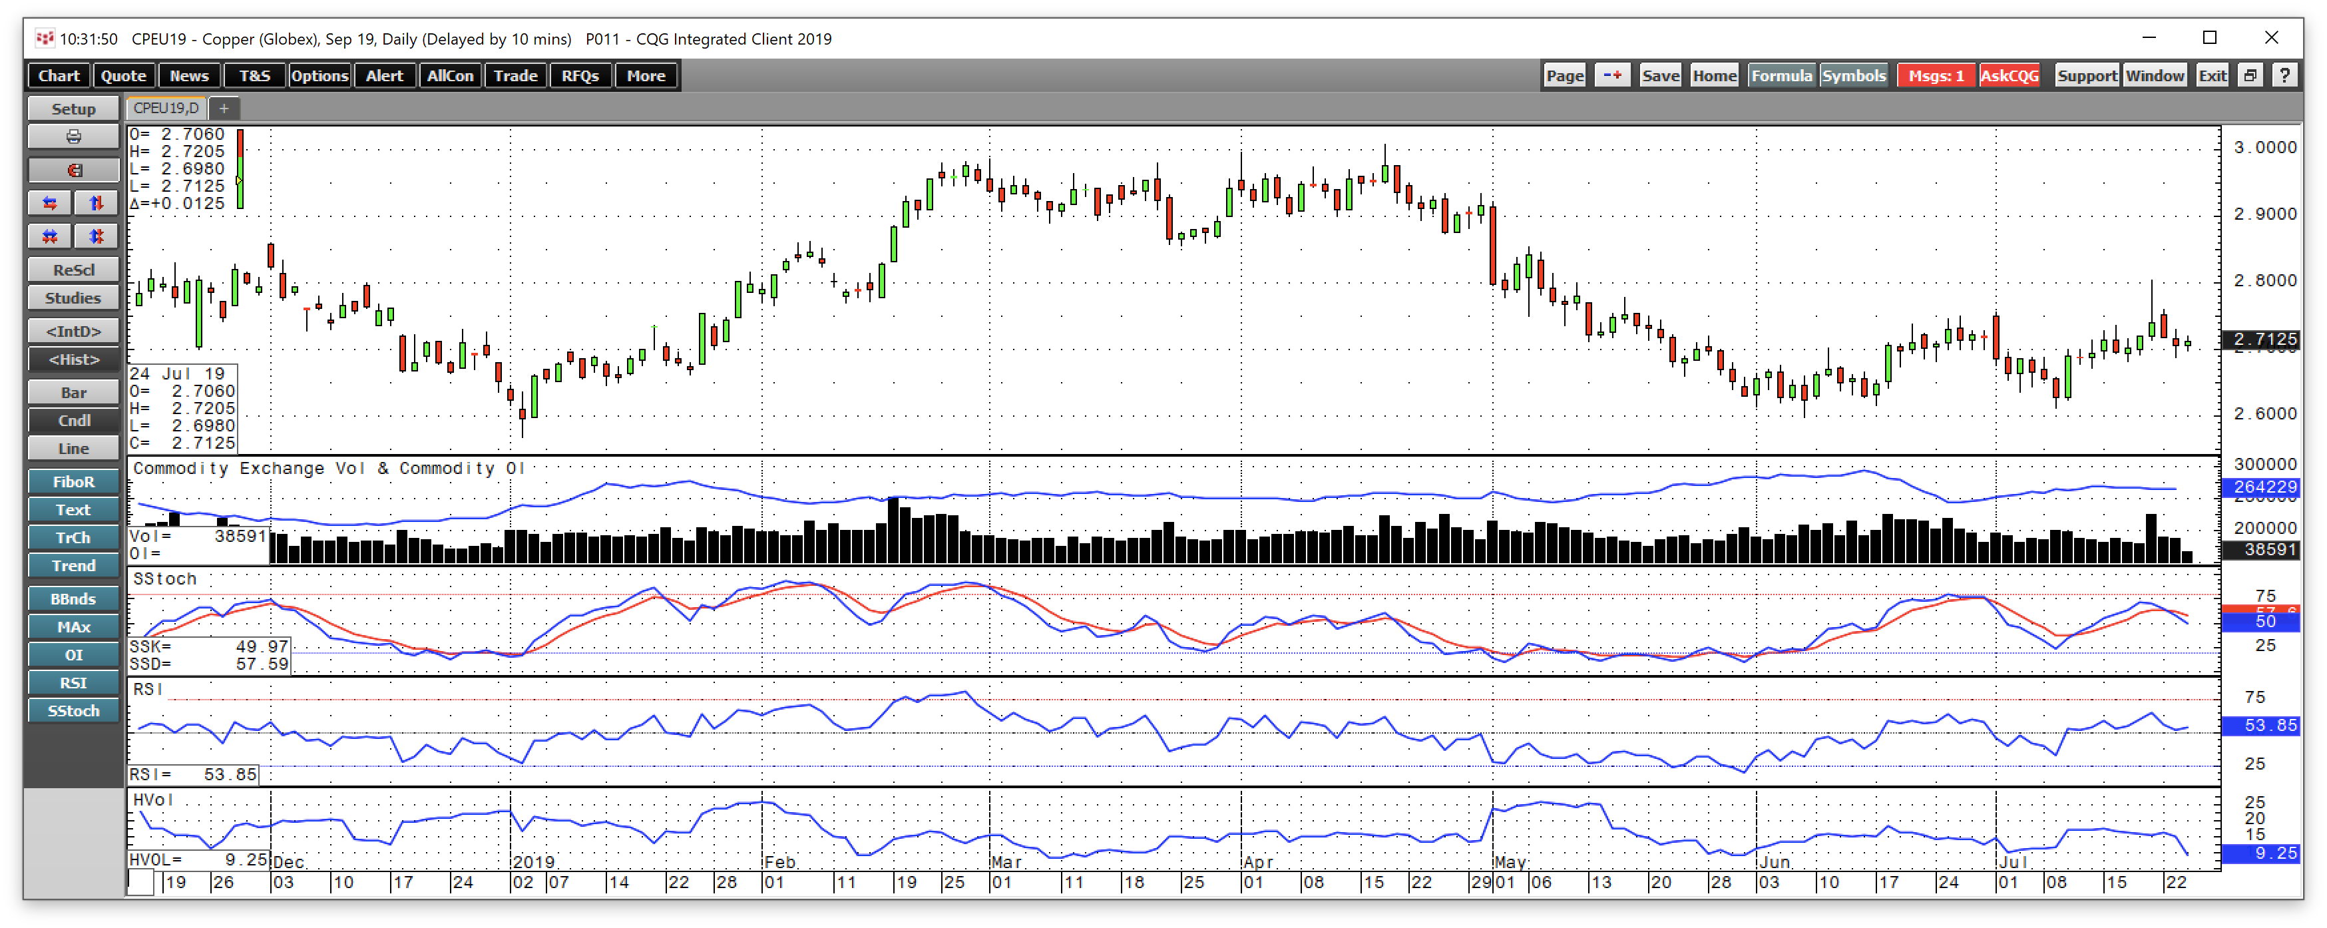Open the Chart menu

pos(58,75)
